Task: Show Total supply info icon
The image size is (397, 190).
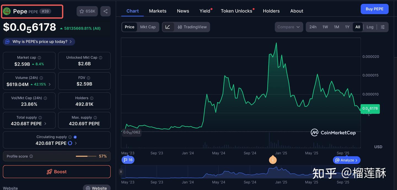Action: coord(40,117)
